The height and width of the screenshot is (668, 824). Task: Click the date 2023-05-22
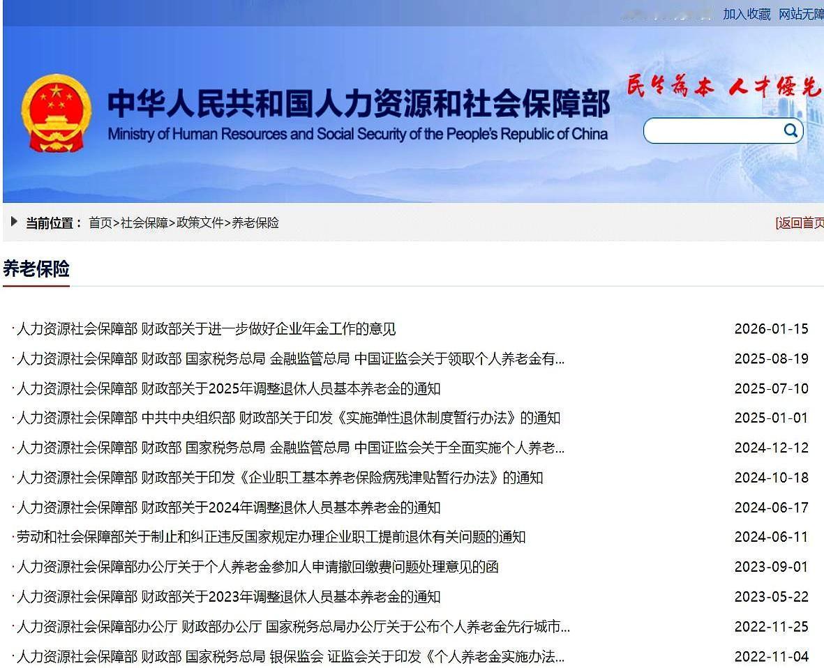pyautogui.click(x=771, y=597)
